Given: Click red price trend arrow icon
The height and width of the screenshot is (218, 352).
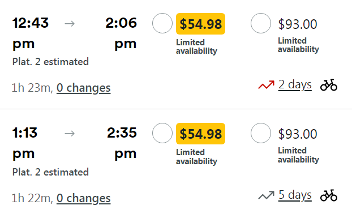Looking at the screenshot, I should point(266,85).
